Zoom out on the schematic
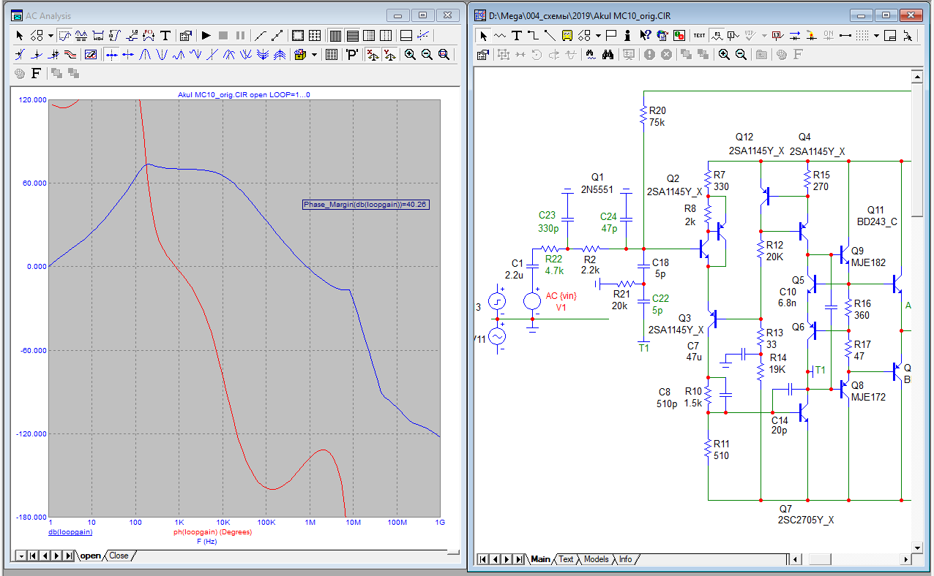Screen dimensions: 934x576 (741, 55)
